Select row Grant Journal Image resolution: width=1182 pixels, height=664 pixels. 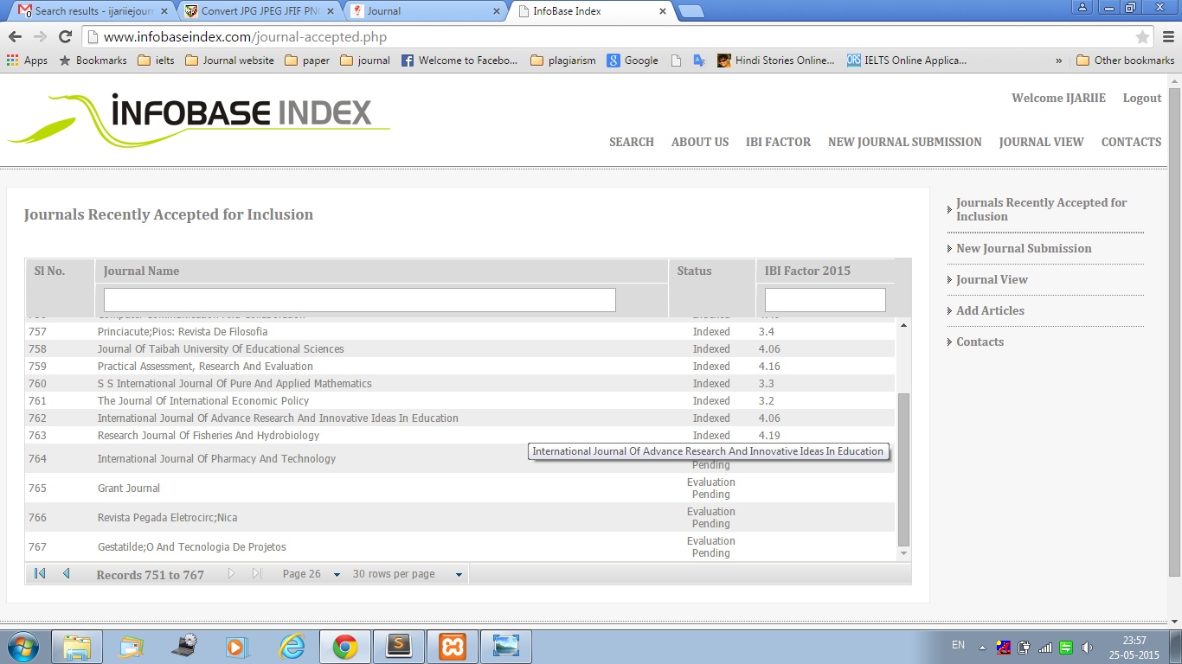click(x=459, y=488)
